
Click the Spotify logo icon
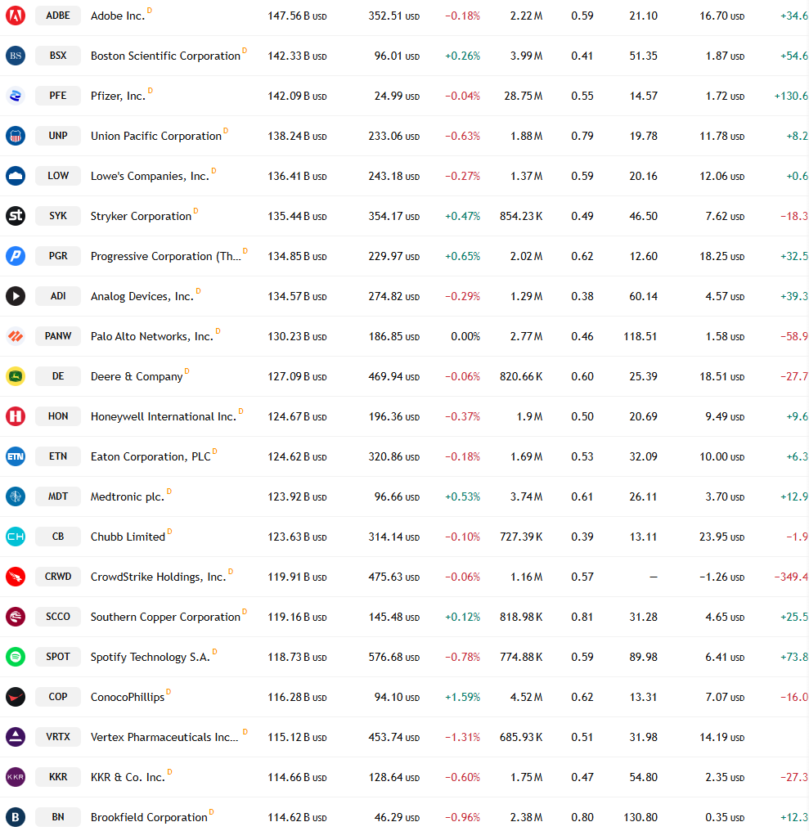(x=16, y=657)
